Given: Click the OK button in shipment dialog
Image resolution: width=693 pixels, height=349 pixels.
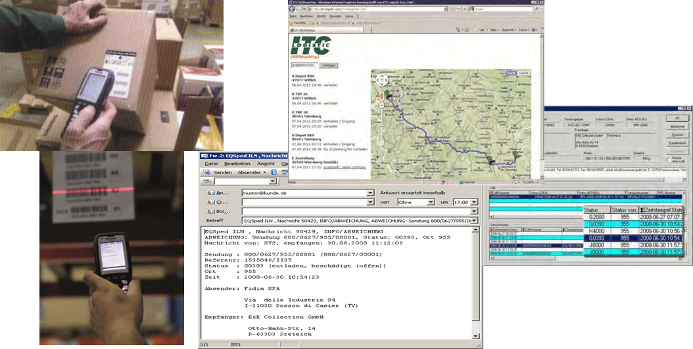Looking at the screenshot, I should pyautogui.click(x=677, y=118).
